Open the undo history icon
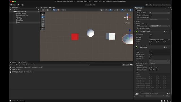Image resolution: width=181 pixels, height=102 pixels. point(147,5)
